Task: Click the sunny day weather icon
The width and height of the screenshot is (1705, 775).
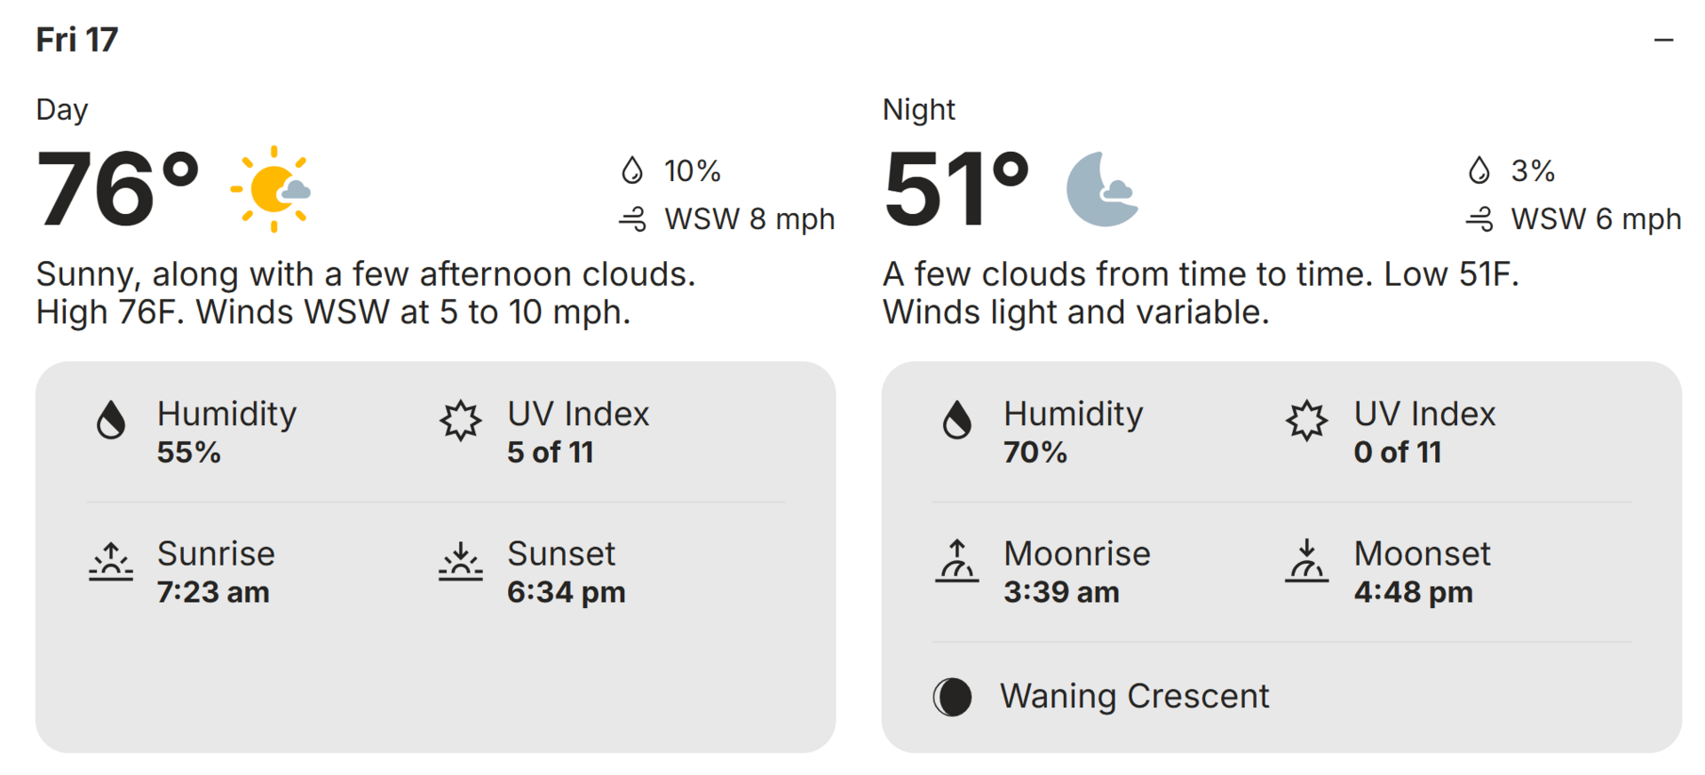Action: tap(272, 189)
